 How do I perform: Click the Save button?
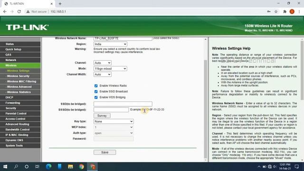(x=104, y=152)
